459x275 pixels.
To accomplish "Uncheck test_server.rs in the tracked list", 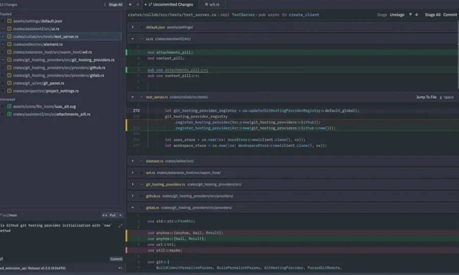I will pyautogui.click(x=3, y=37).
